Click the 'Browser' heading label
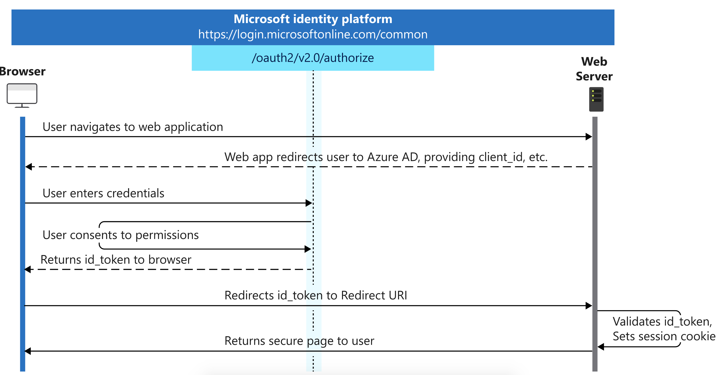 tap(22, 72)
